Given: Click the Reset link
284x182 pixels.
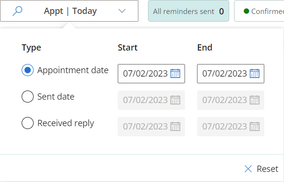Looking at the screenshot, I should coord(267,169).
